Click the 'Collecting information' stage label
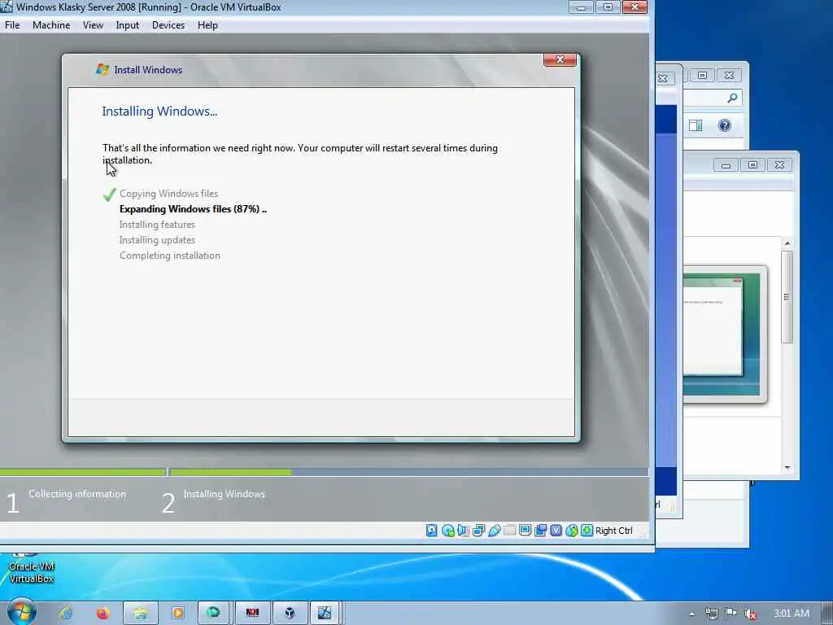This screenshot has height=625, width=833. (77, 494)
